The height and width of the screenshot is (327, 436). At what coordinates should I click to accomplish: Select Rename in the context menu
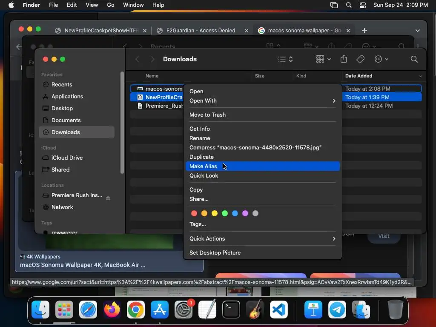262,138
